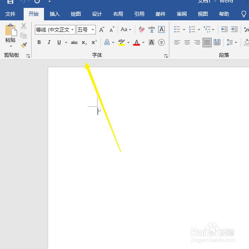
Task: Open the 文件 tab
Action: (x=10, y=14)
